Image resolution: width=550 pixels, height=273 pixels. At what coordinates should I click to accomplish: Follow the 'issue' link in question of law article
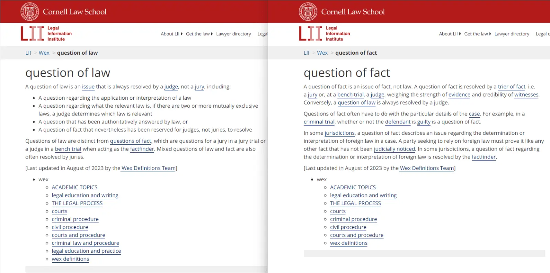(x=88, y=87)
